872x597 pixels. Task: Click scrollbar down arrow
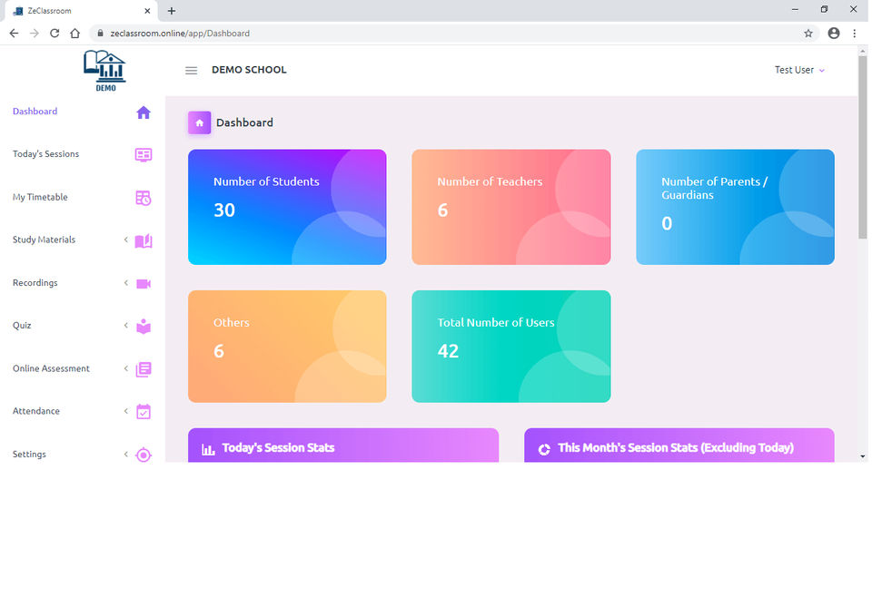tap(863, 456)
